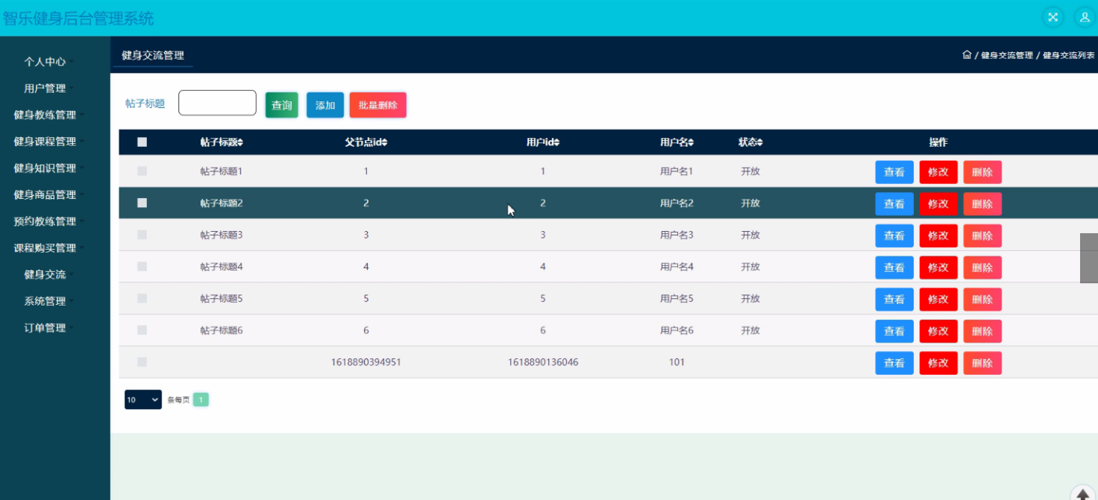Click 查看 for 帖子标题3 row
The image size is (1098, 500).
pos(894,235)
